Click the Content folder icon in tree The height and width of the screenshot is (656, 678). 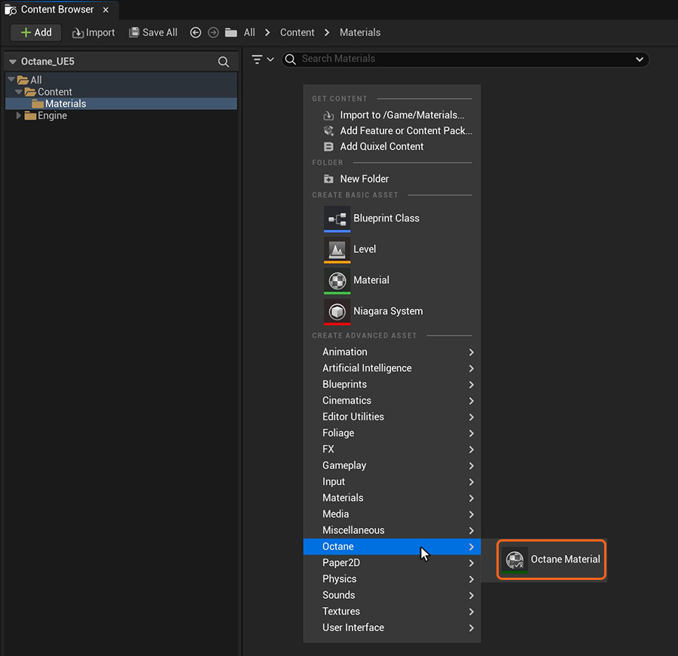click(30, 92)
